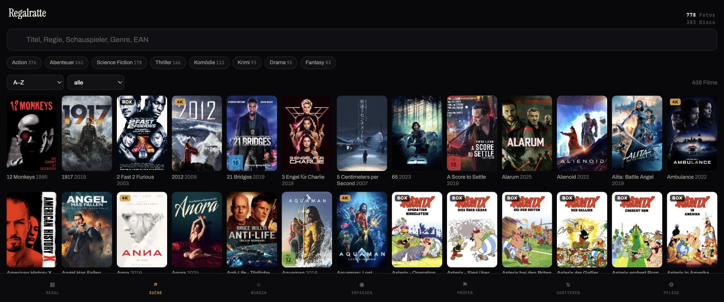The height and width of the screenshot is (302, 724).
Task: Open the A–Z sort dropdown
Action: coord(35,82)
